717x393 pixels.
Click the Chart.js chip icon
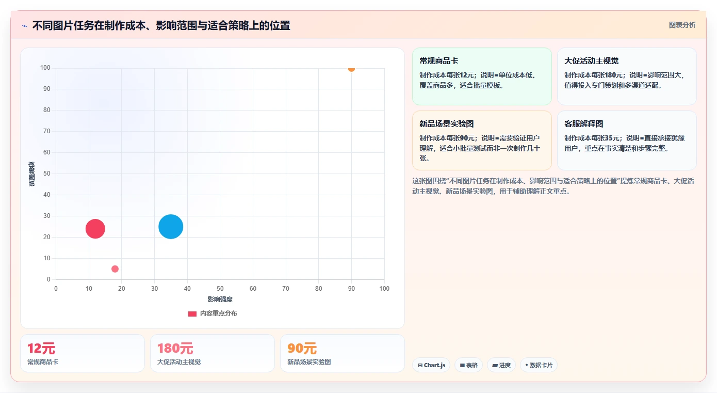(x=420, y=365)
